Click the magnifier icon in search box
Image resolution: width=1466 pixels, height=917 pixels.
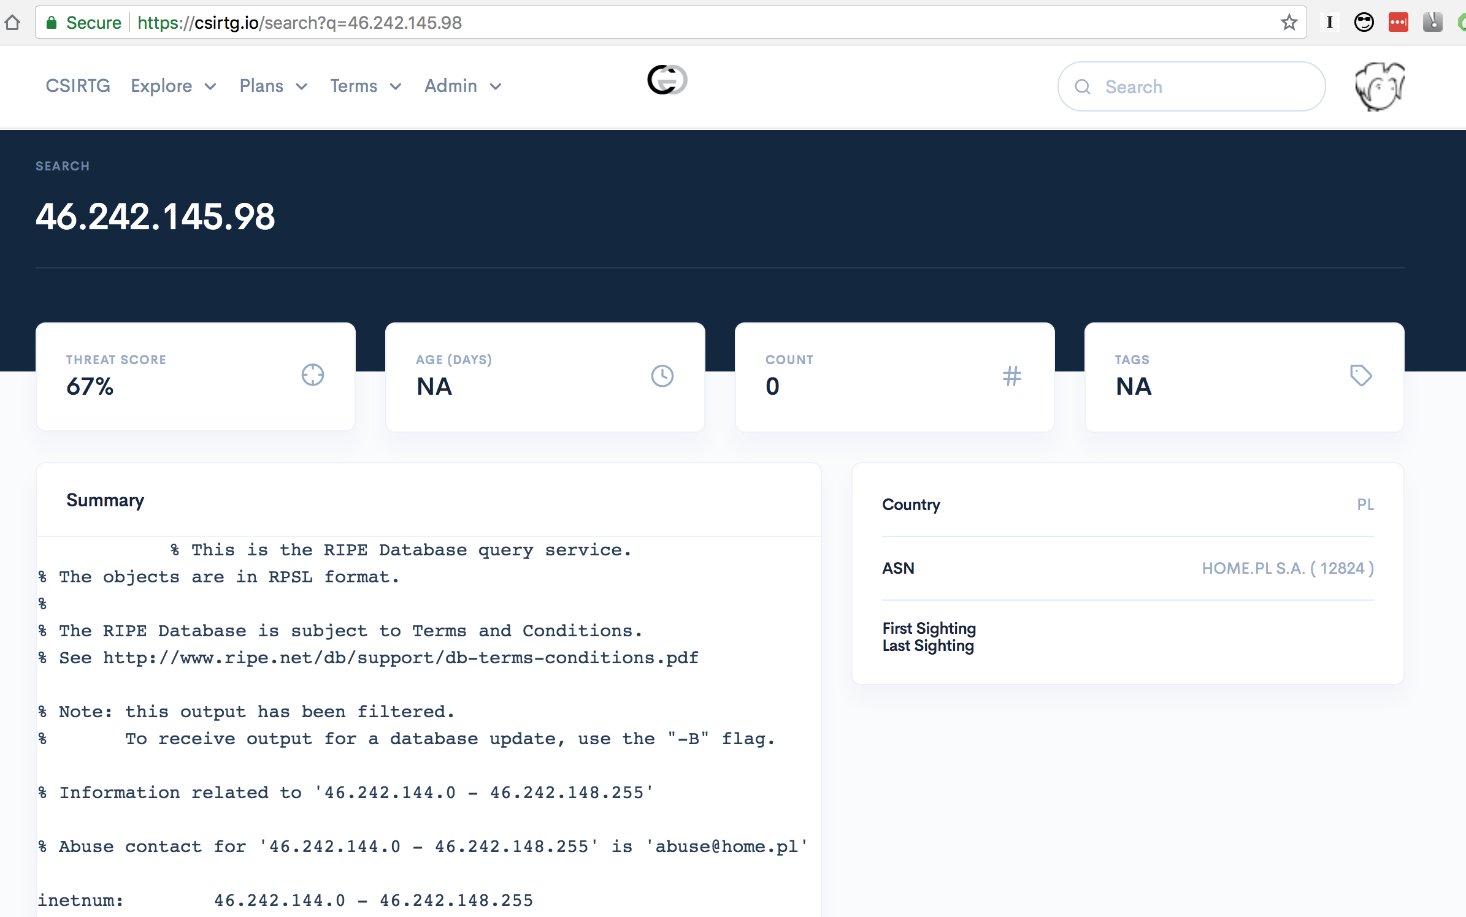pyautogui.click(x=1083, y=87)
